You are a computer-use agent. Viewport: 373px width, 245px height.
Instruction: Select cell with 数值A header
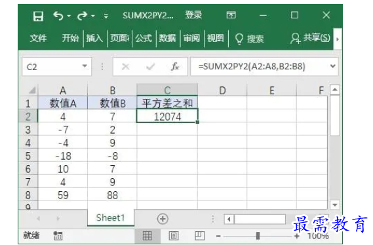tap(63, 103)
